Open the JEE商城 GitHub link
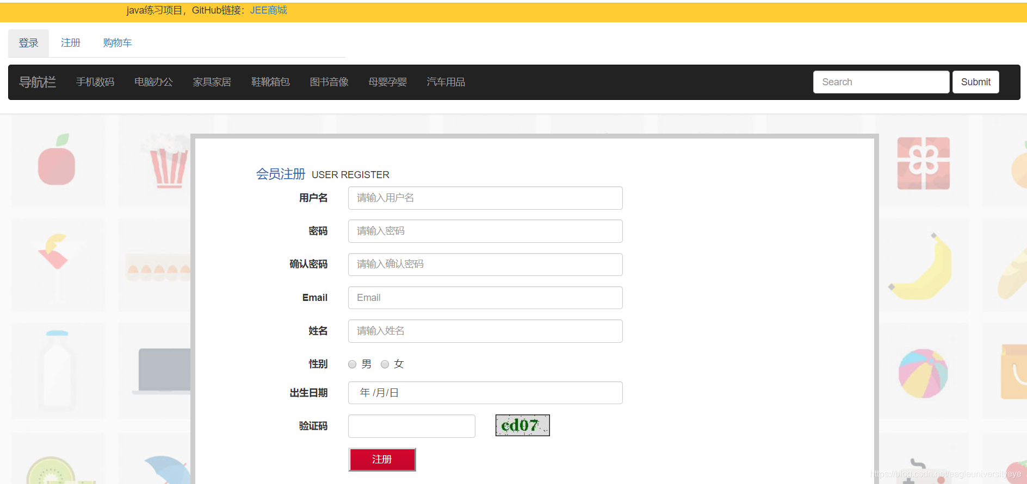Viewport: 1027px width, 484px height. coord(268,10)
